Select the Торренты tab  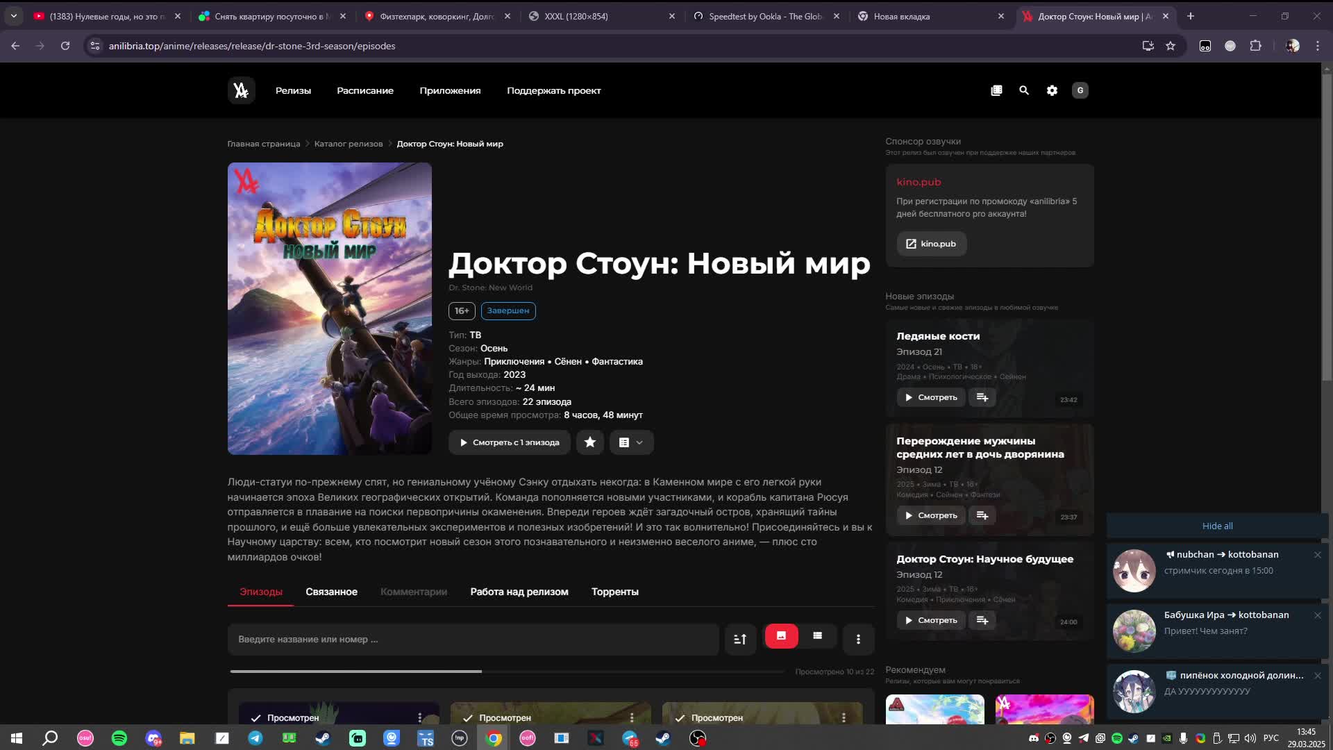tap(615, 592)
